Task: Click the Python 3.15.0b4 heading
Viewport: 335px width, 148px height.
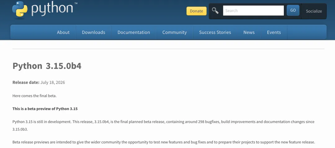Action: pyautogui.click(x=47, y=66)
